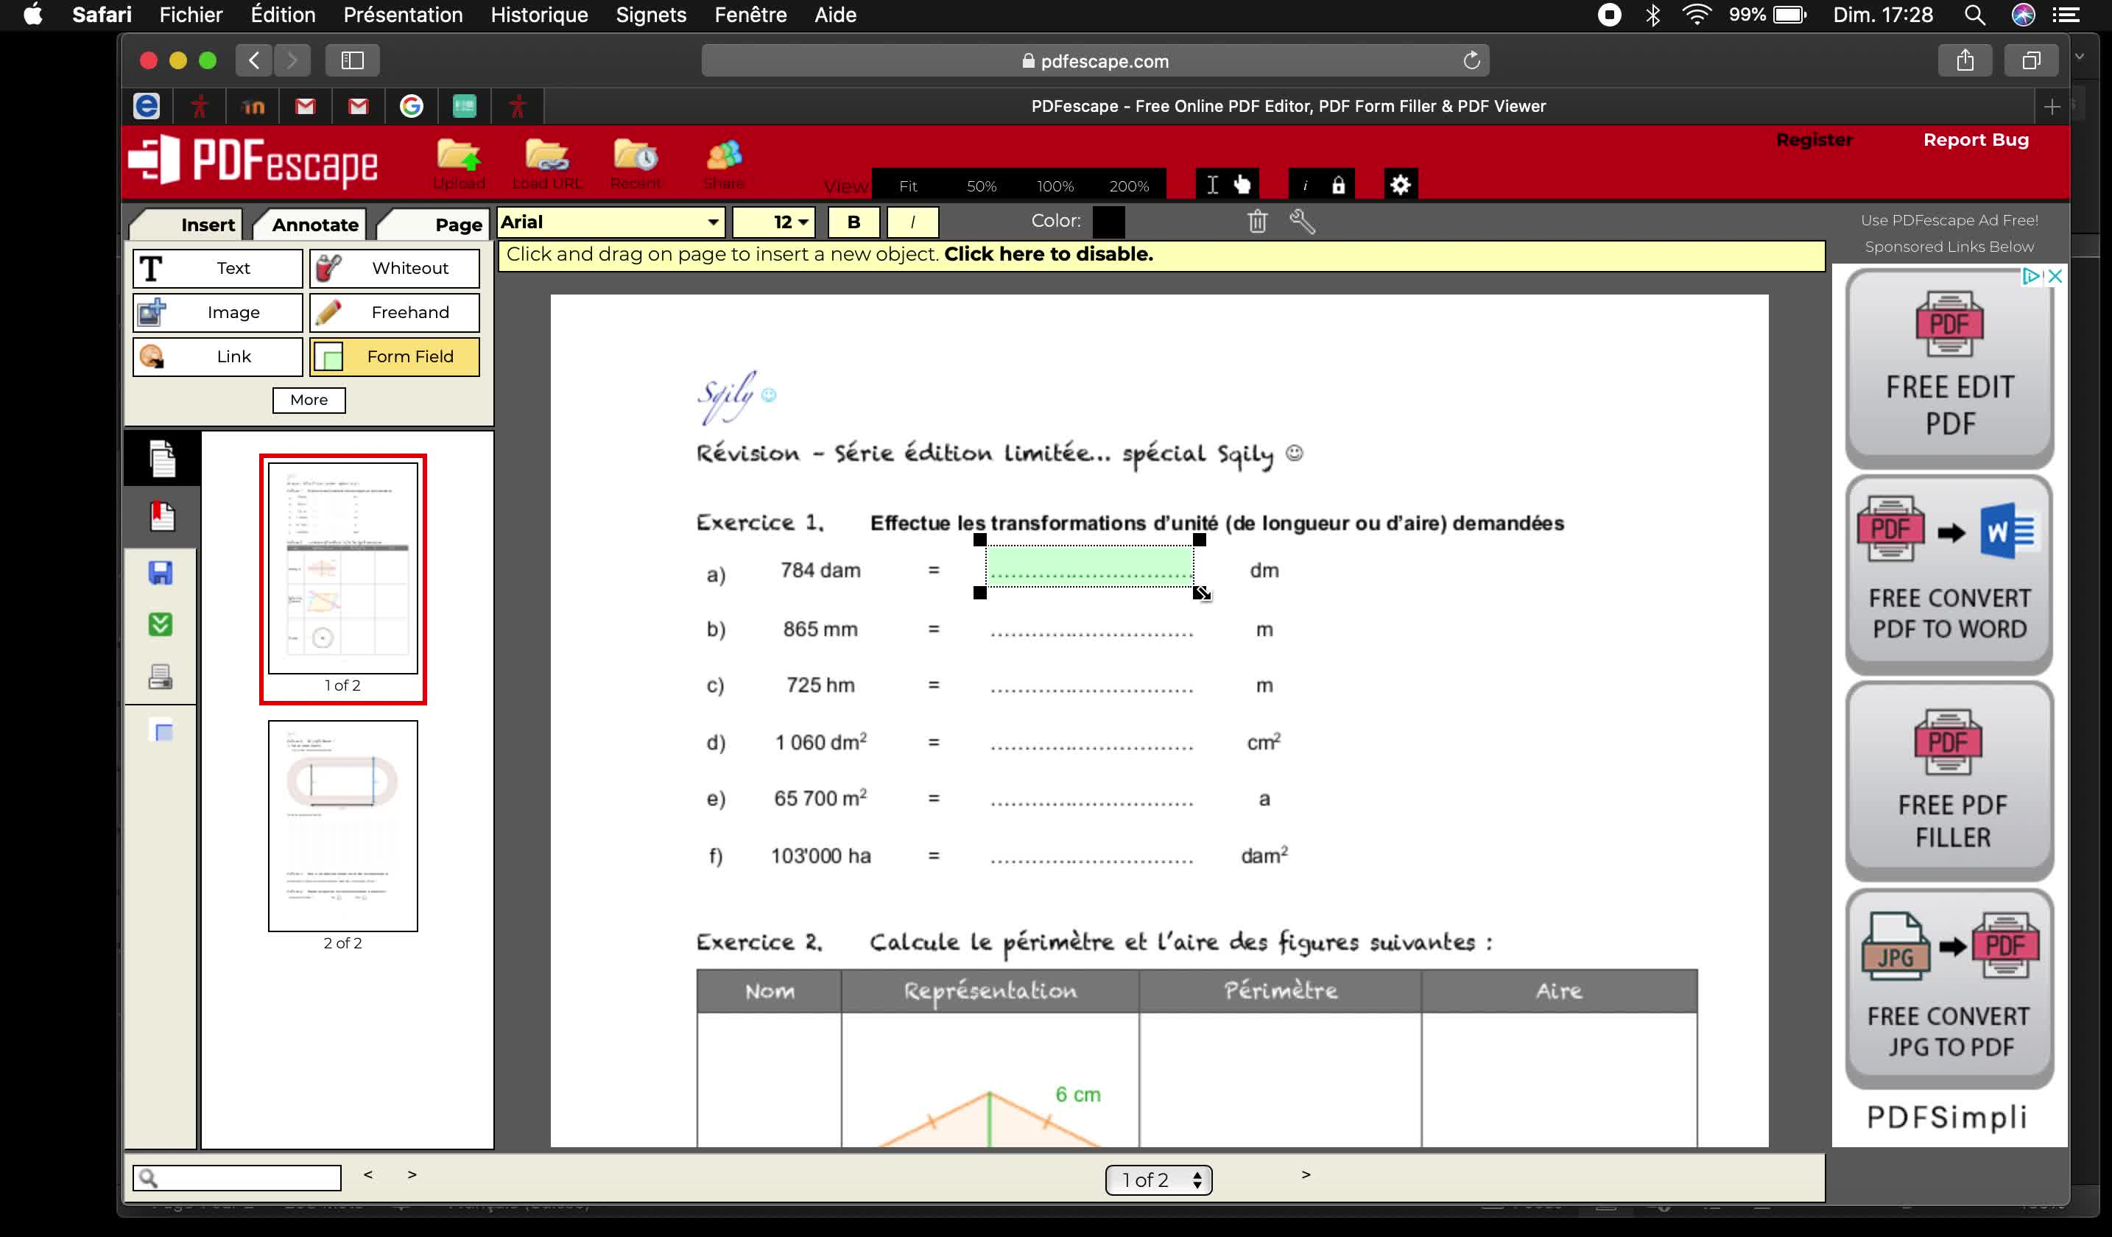Toggle the lock icon in toolbar
This screenshot has height=1237, width=2112.
tap(1337, 186)
